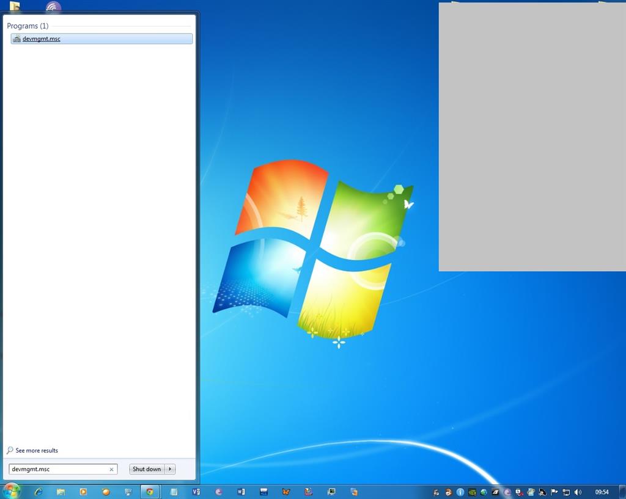Image resolution: width=626 pixels, height=499 pixels.
Task: Open the folder icon on the desktop
Action: [15, 5]
